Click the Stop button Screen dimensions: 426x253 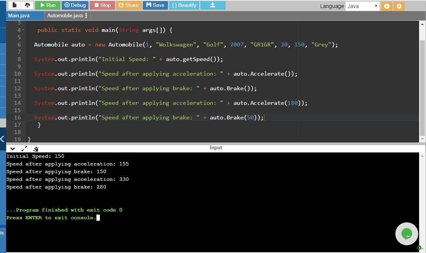click(x=102, y=5)
